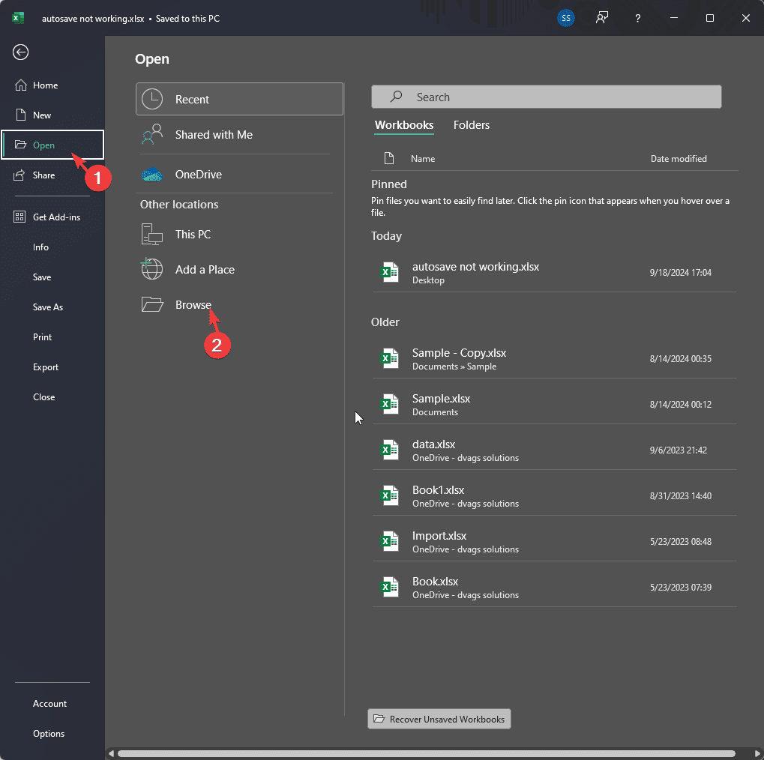Switch to the Folders tab

coord(471,125)
